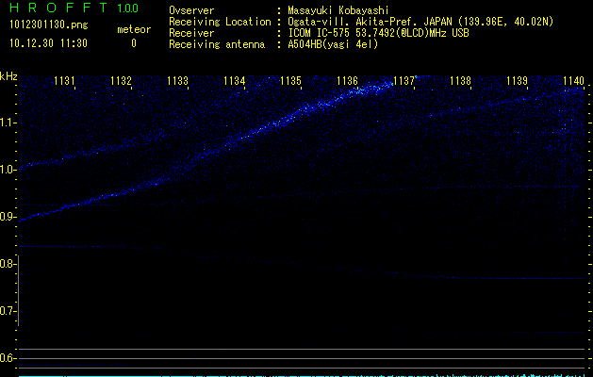Click the 0.7 frequency axis label
Screen dimensions: 593x377
click(x=8, y=311)
